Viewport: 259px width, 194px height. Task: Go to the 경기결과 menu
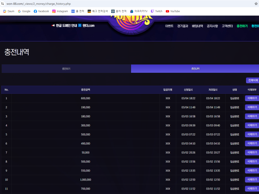click(183, 26)
